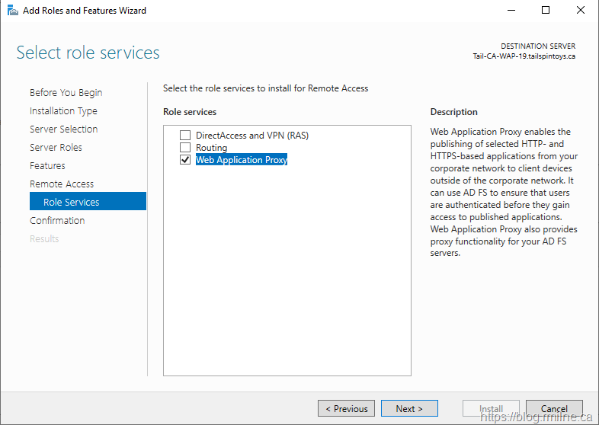
Task: Open the Installation Type step
Action: 63,111
